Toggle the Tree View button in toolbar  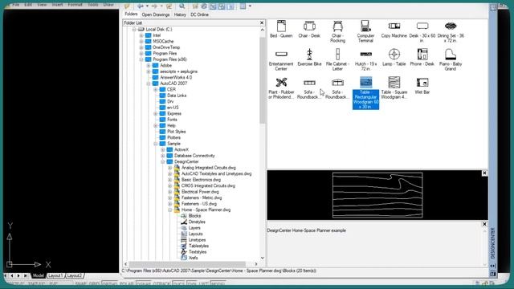point(213,6)
